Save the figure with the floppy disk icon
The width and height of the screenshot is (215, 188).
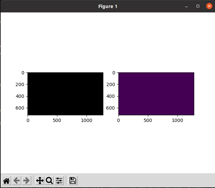tap(73, 181)
